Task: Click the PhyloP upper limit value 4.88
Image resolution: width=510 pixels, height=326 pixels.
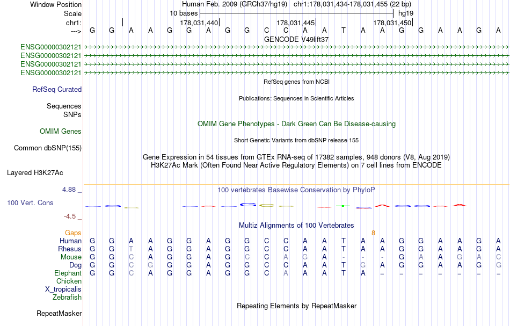Action: coord(69,190)
